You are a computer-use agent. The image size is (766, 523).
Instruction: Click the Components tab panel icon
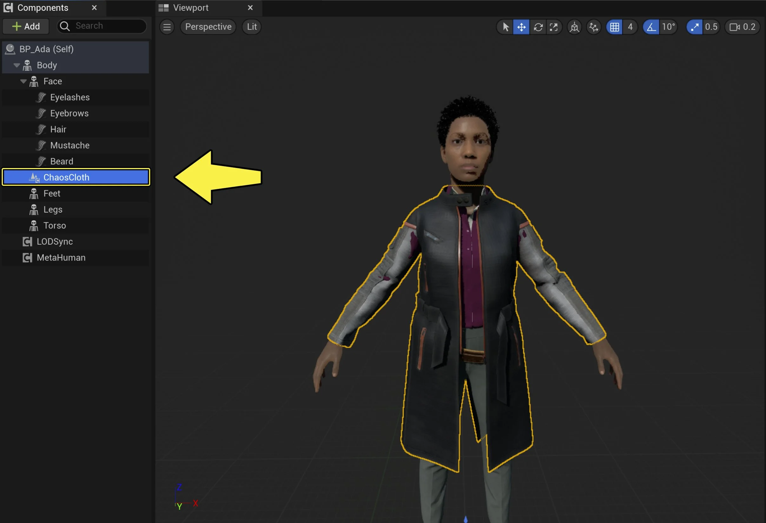[x=8, y=8]
